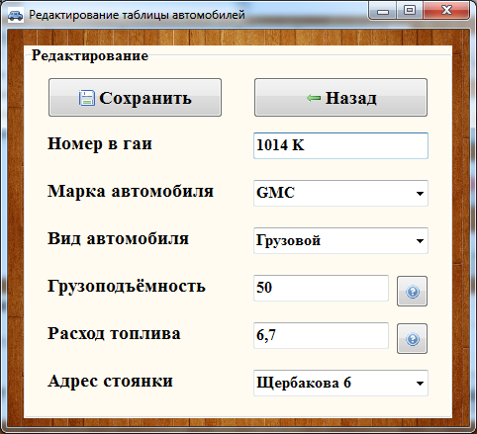Click the Адрес стоянки label text

point(110,382)
